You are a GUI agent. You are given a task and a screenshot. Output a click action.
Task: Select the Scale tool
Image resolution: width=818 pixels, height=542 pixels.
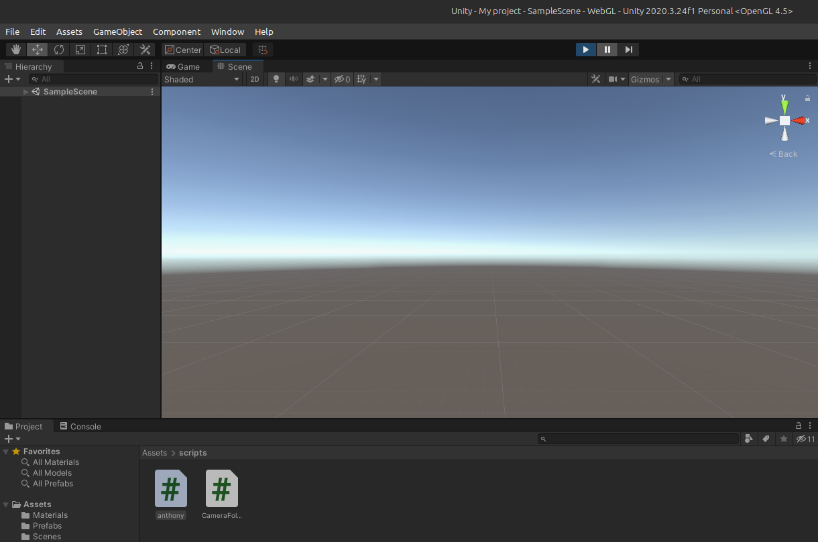click(80, 50)
